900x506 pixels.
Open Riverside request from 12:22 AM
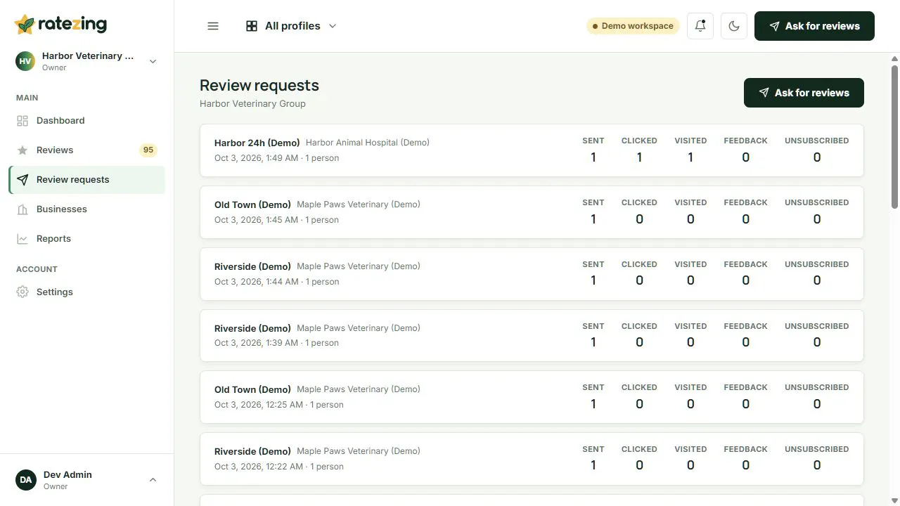pos(532,459)
